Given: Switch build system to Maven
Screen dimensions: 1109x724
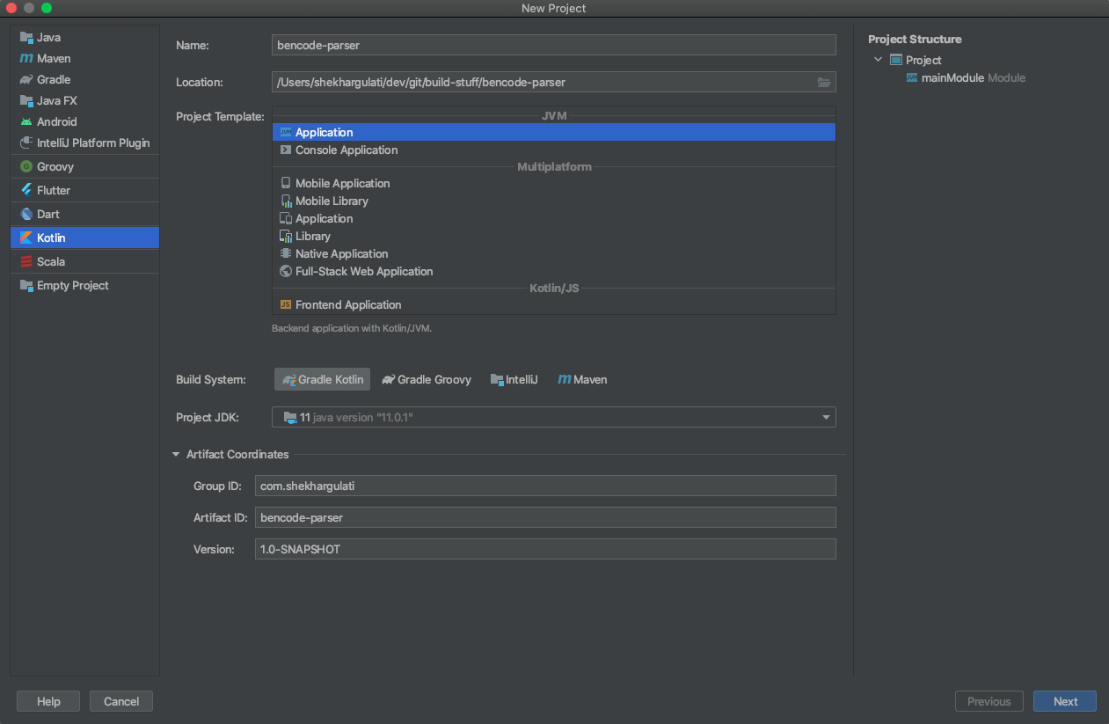Looking at the screenshot, I should click(x=582, y=379).
